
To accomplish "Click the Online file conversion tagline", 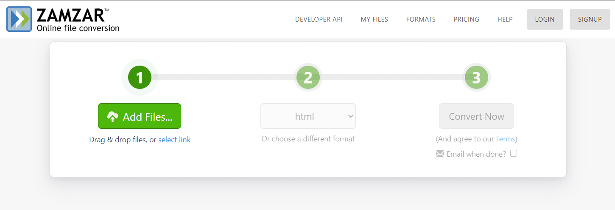I will 78,28.
